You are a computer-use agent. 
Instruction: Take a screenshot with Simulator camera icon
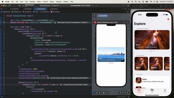166,6
